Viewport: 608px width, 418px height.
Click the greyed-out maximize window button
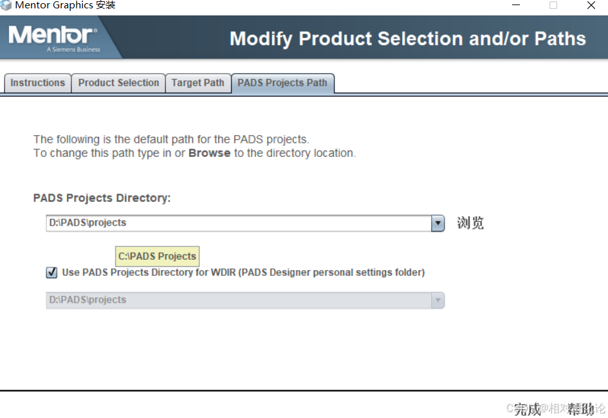point(553,5)
